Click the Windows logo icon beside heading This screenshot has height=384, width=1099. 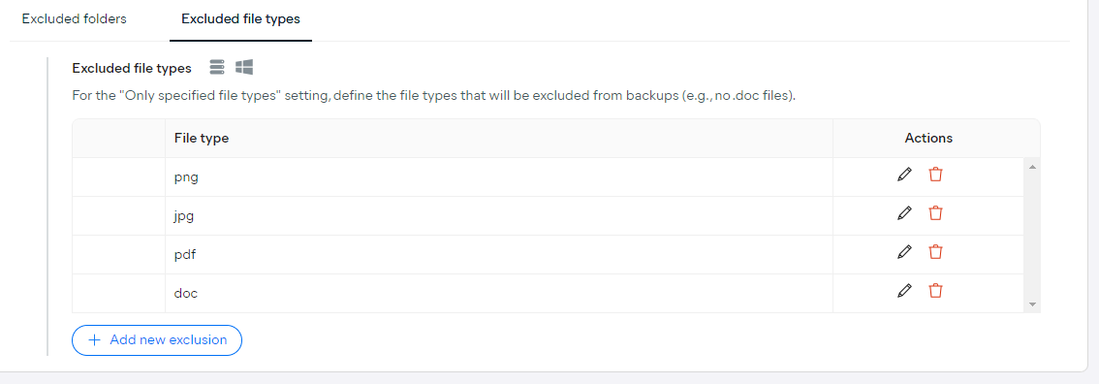(x=244, y=67)
